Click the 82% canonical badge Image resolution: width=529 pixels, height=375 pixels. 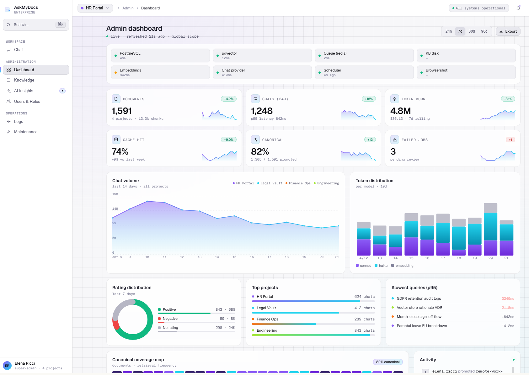click(388, 362)
